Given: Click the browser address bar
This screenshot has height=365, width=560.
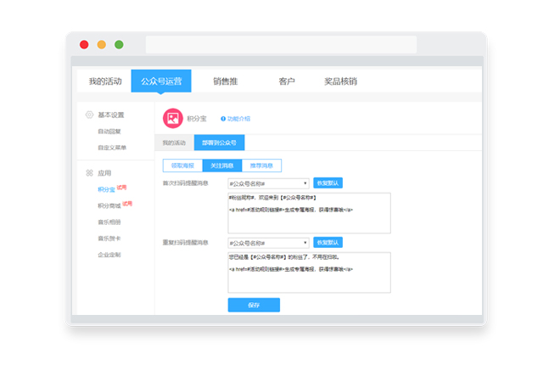Looking at the screenshot, I should pyautogui.click(x=281, y=45).
